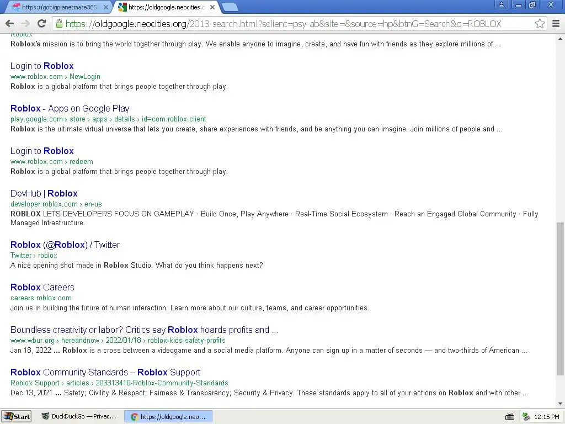The height and width of the screenshot is (424, 565).
Task: Open Roblox - Apps on Google Play link
Action: (70, 109)
